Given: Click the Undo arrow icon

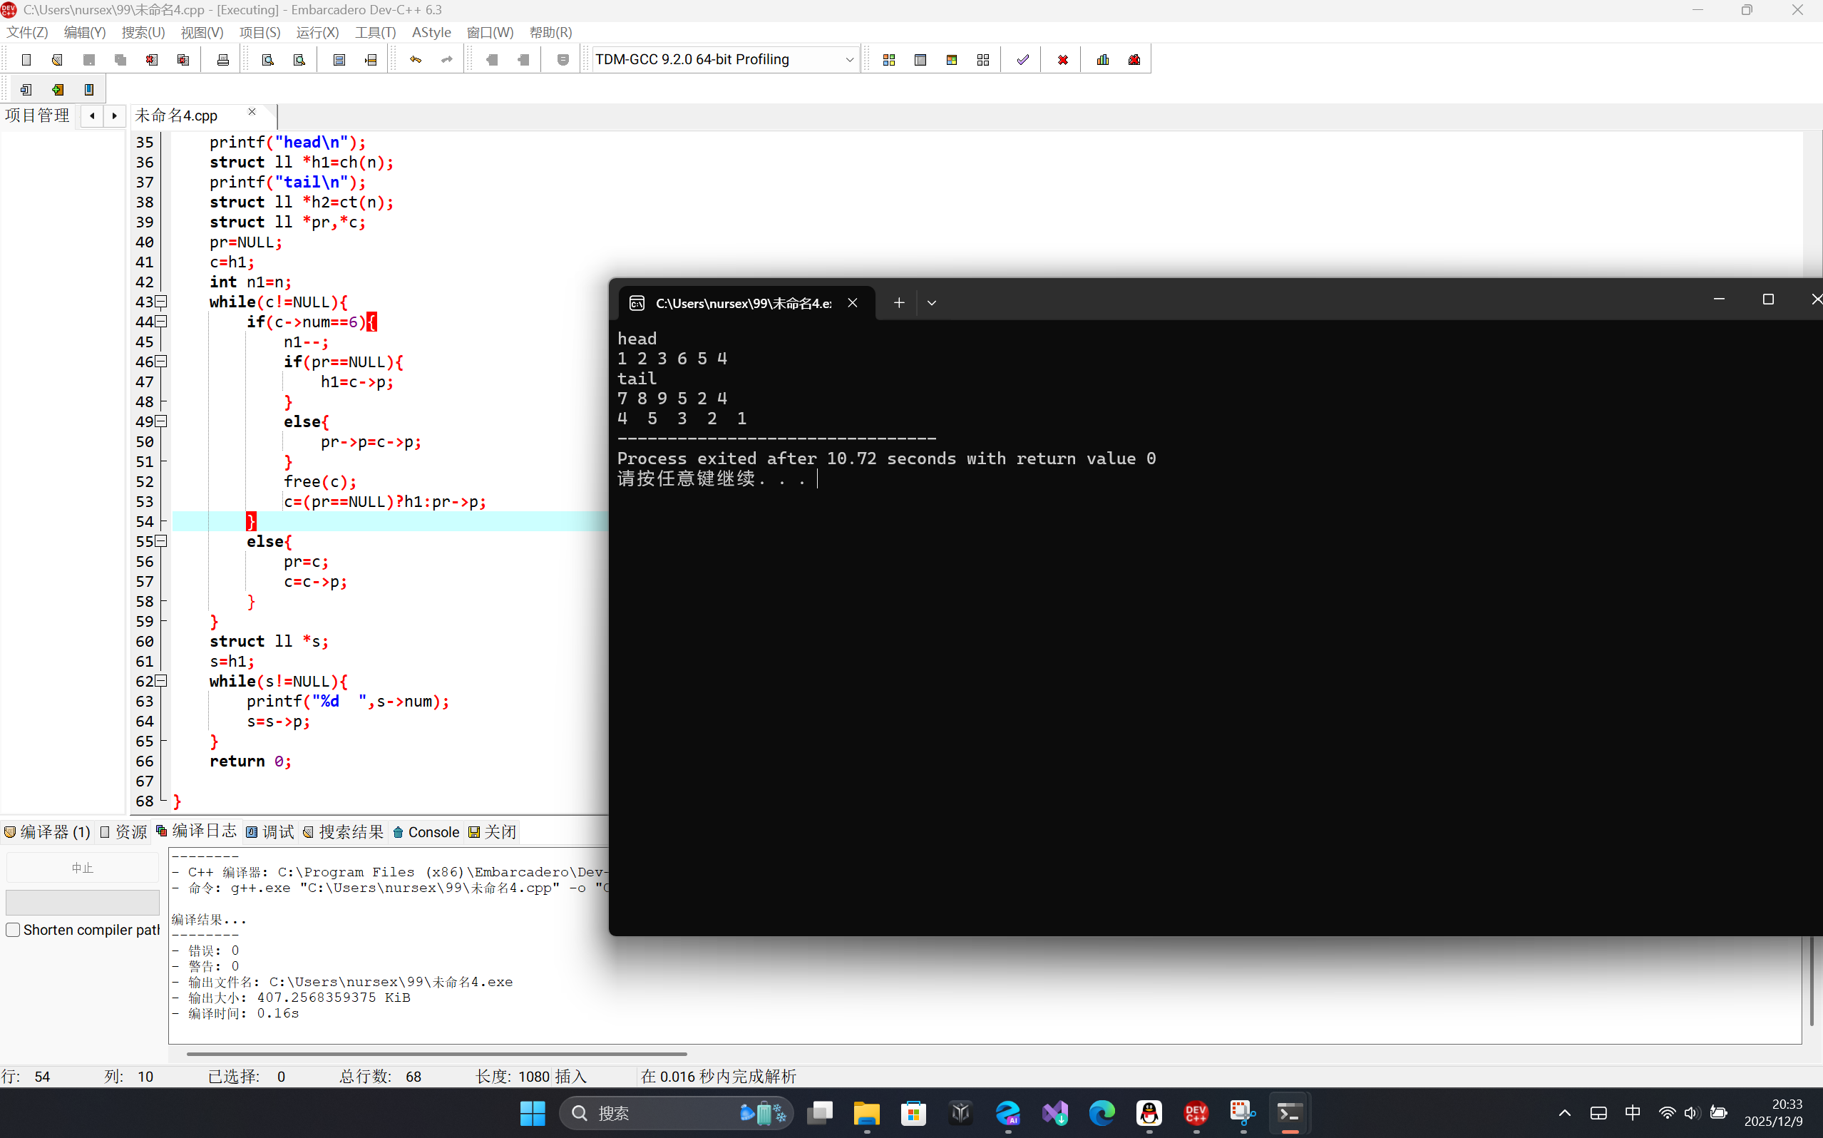Looking at the screenshot, I should [416, 59].
